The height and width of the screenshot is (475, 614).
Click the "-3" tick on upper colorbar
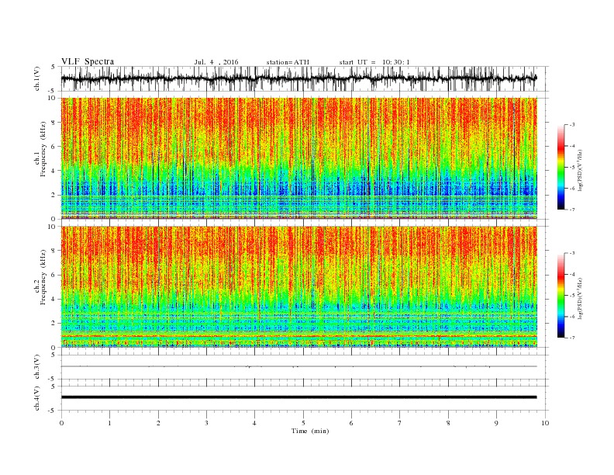click(572, 125)
